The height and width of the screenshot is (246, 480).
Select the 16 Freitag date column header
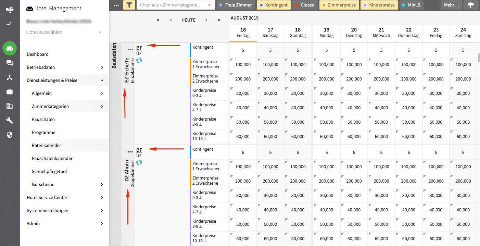pyautogui.click(x=243, y=33)
